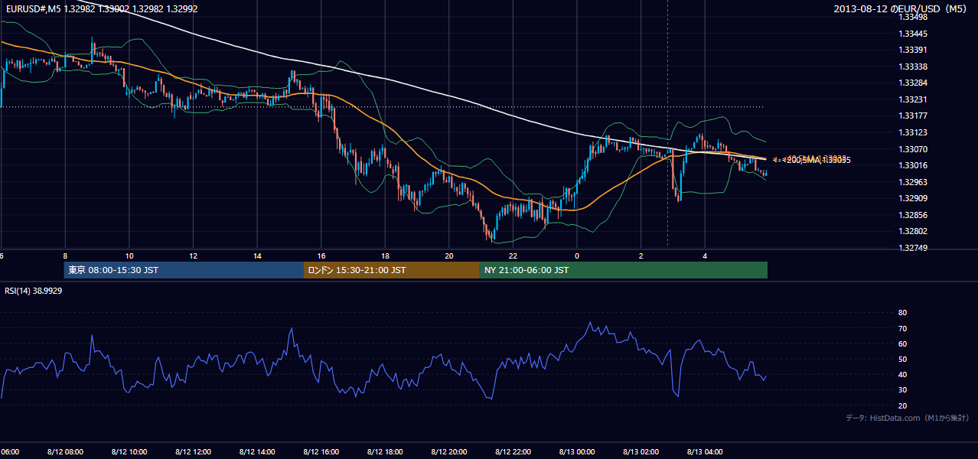
Task: Click RSI scale label 60
Action: (902, 343)
